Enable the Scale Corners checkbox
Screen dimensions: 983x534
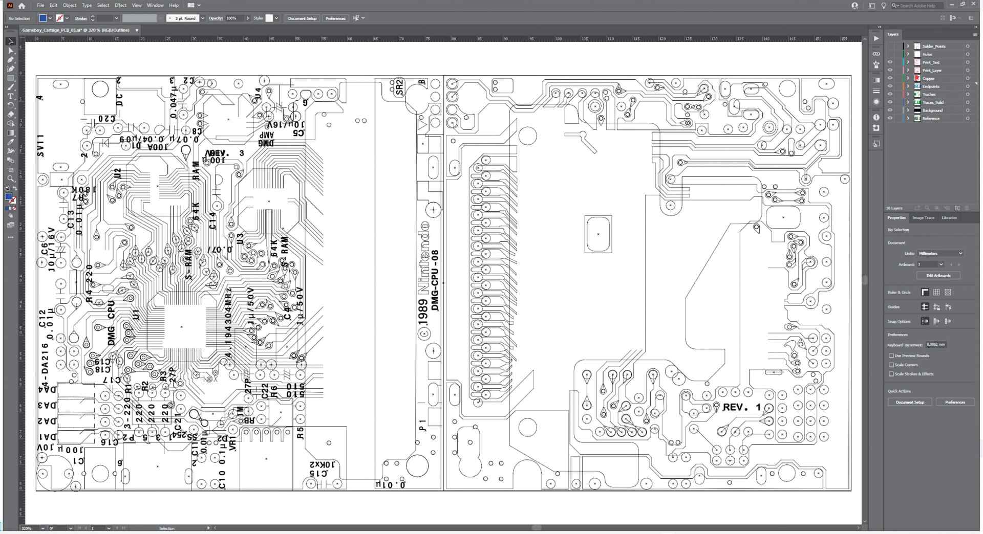pyautogui.click(x=892, y=365)
